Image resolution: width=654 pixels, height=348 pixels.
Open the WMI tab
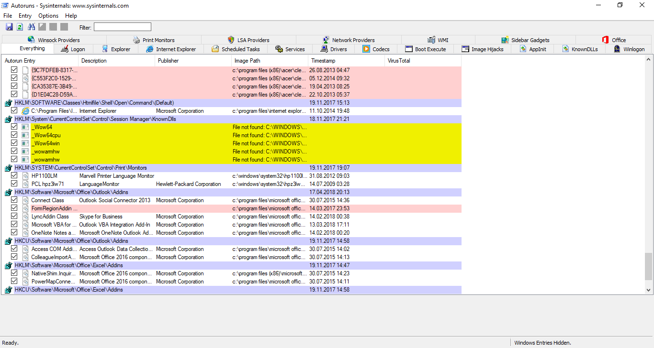(x=438, y=40)
